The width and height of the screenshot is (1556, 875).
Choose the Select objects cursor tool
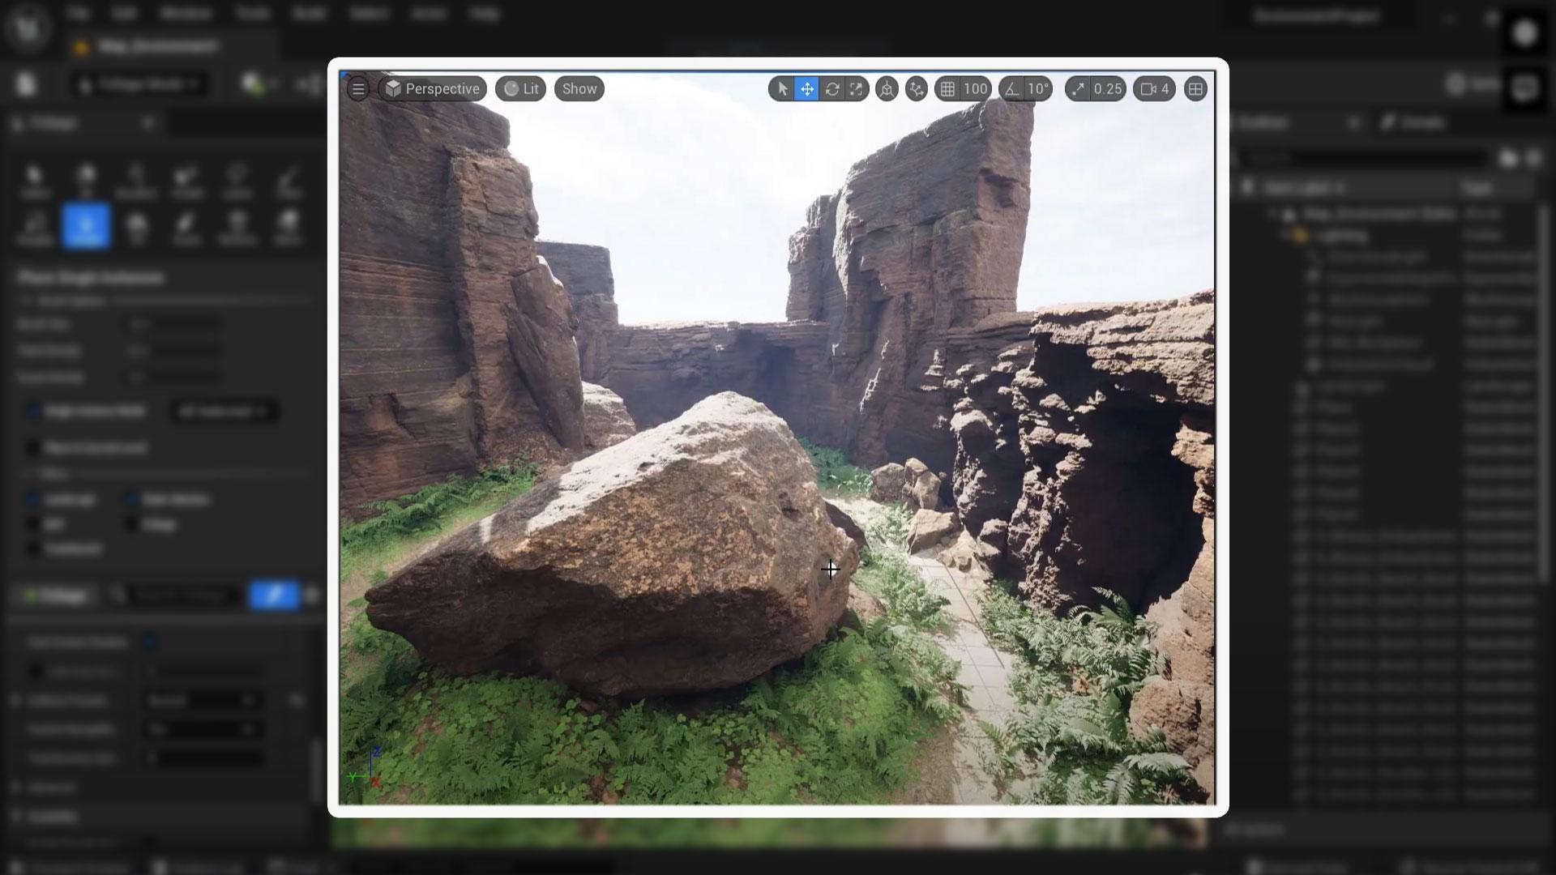782,89
